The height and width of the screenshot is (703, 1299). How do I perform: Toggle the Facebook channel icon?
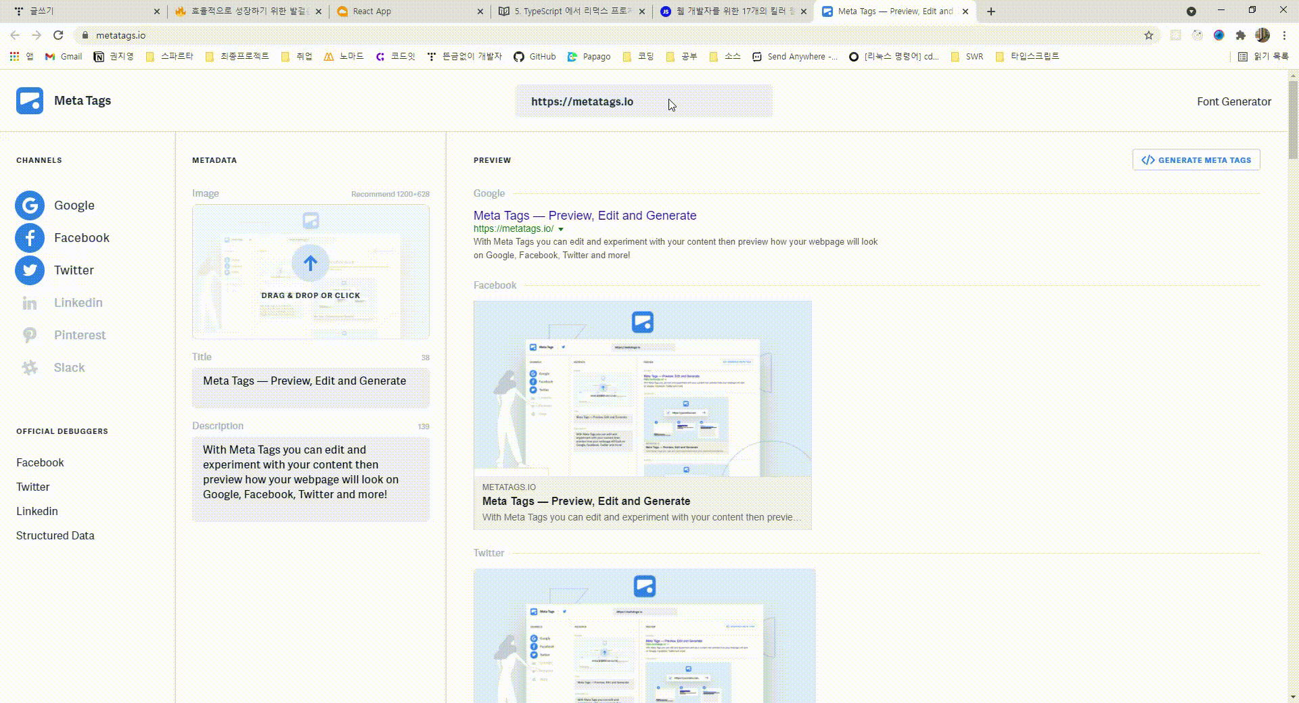click(x=30, y=238)
